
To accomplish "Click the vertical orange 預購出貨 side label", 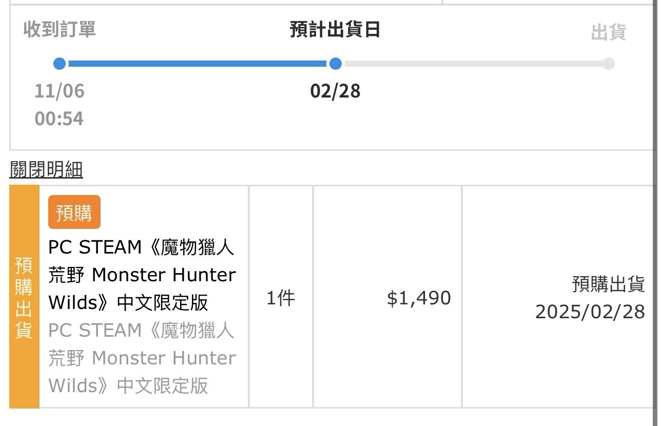I will (24, 297).
